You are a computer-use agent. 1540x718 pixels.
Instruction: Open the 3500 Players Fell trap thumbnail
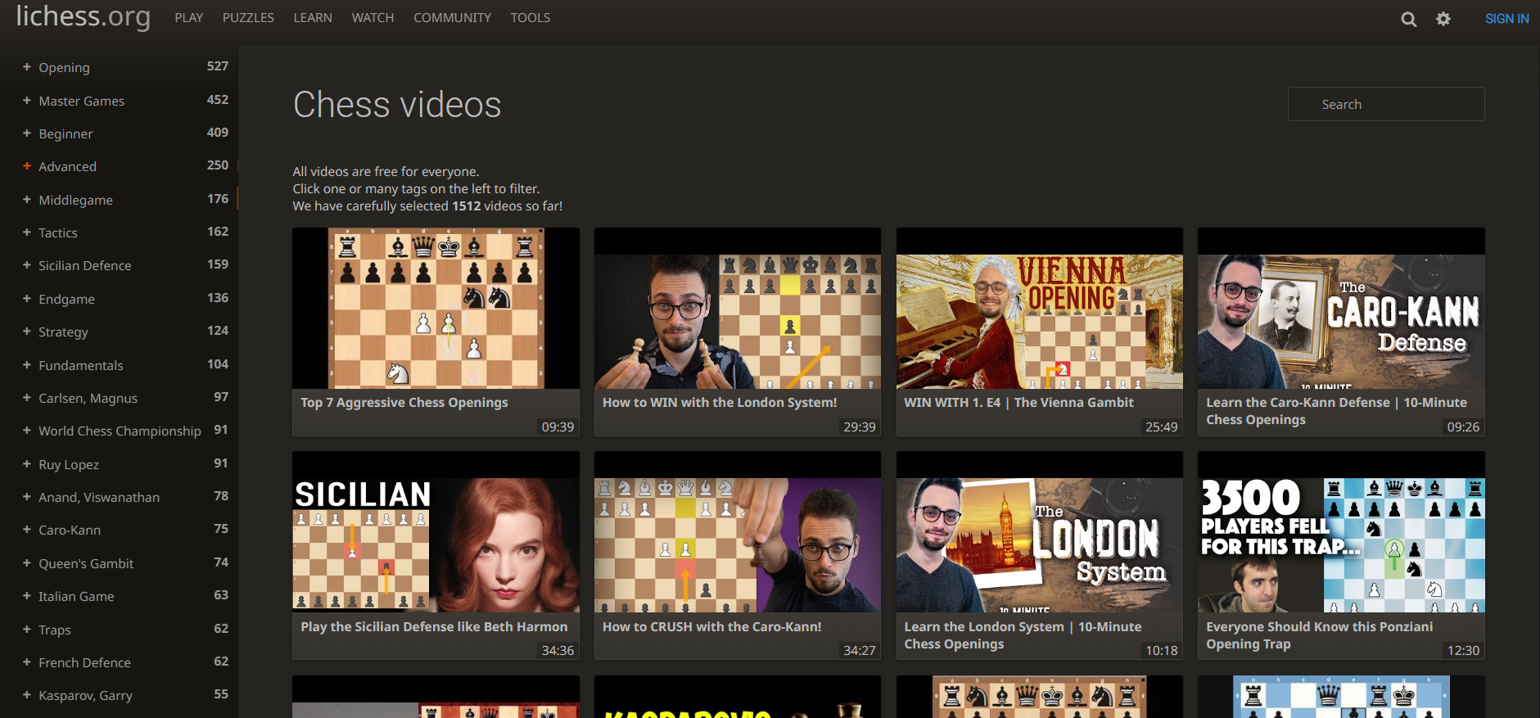[1341, 532]
